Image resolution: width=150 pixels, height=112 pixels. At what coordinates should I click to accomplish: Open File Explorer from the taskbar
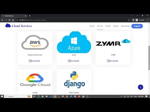click(42, 96)
